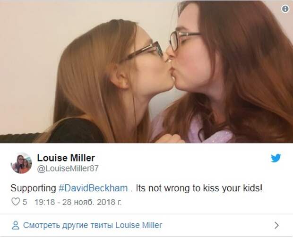This screenshot has width=293, height=238.
Task: Follow the #DavidBeckham hashtag
Action: [93, 188]
